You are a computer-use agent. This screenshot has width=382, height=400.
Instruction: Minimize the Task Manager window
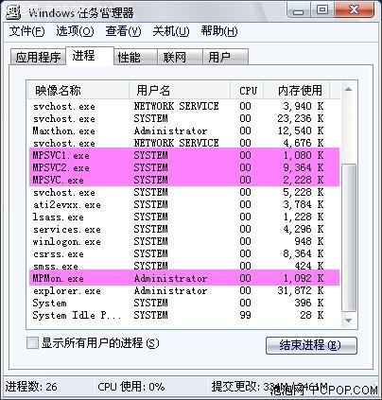tap(298, 10)
